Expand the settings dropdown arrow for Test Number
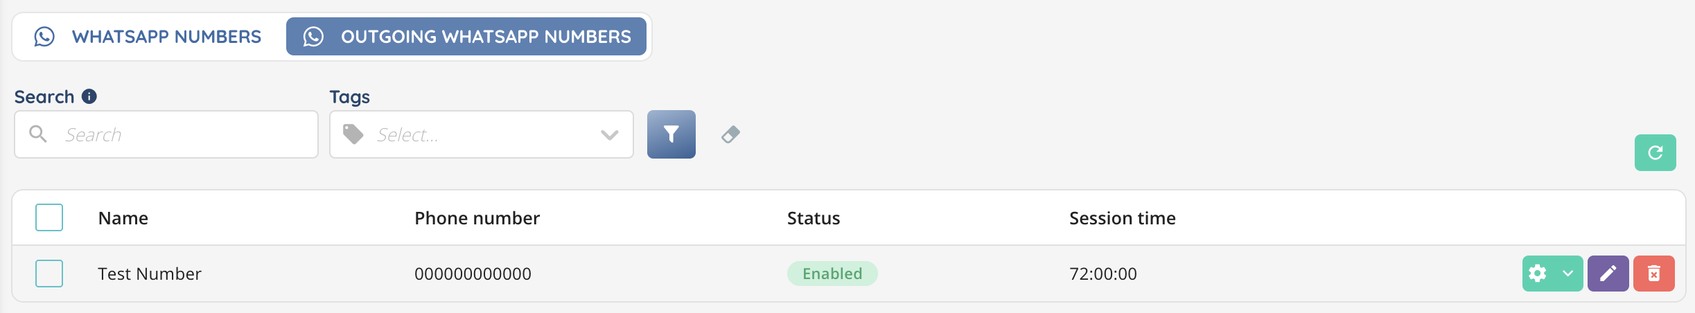This screenshot has width=1695, height=313. (x=1568, y=274)
